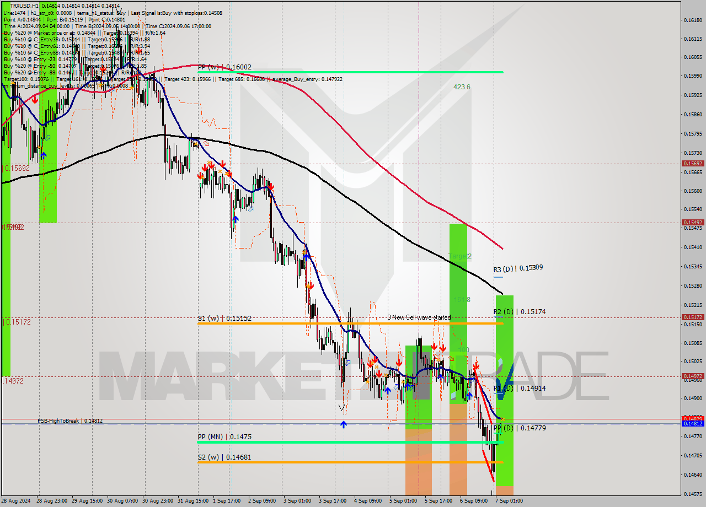Click the 'PP (D) | 0.14779' label
Screen dimensions: 706x507
coord(520,428)
